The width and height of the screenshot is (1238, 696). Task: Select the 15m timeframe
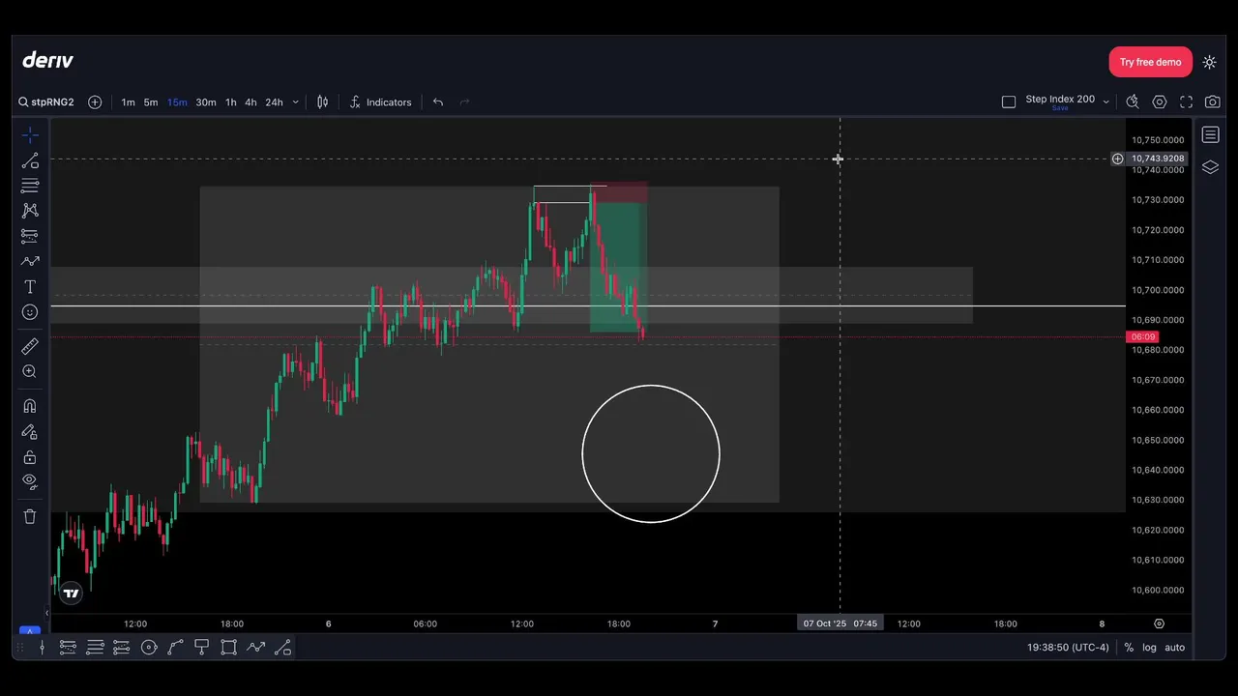177,101
